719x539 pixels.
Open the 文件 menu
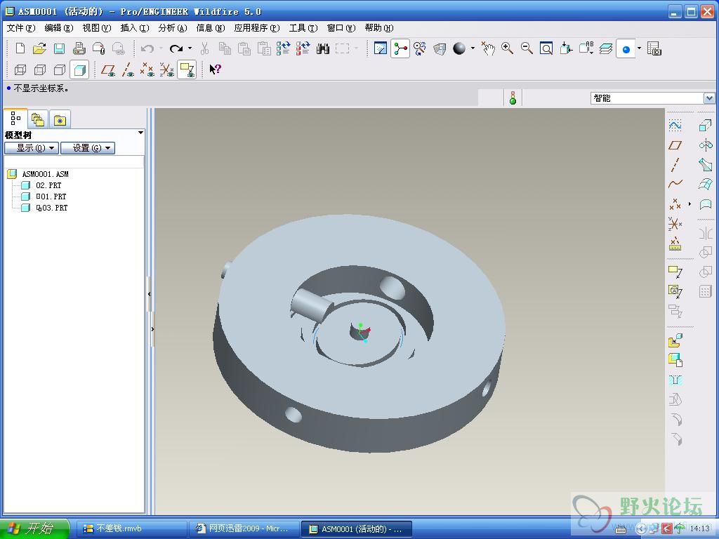click(20, 28)
